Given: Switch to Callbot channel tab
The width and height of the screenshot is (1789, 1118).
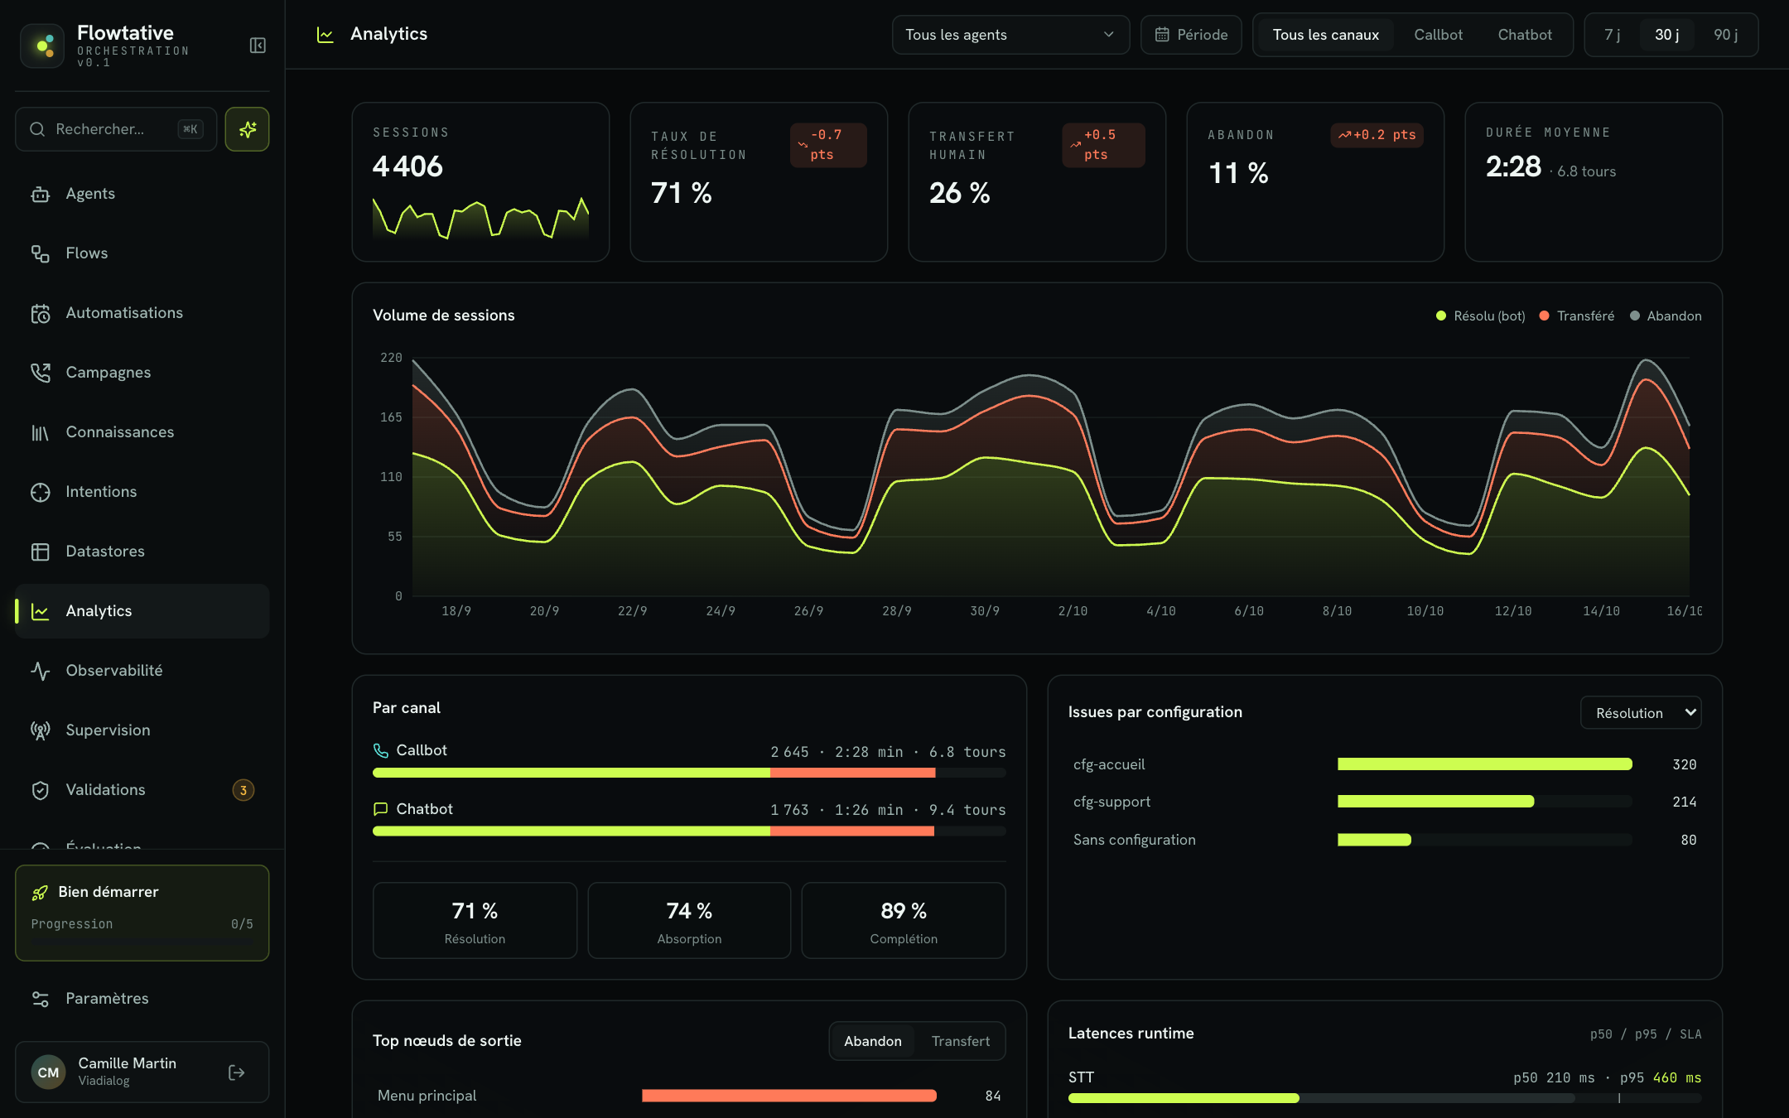Looking at the screenshot, I should pyautogui.click(x=1438, y=35).
